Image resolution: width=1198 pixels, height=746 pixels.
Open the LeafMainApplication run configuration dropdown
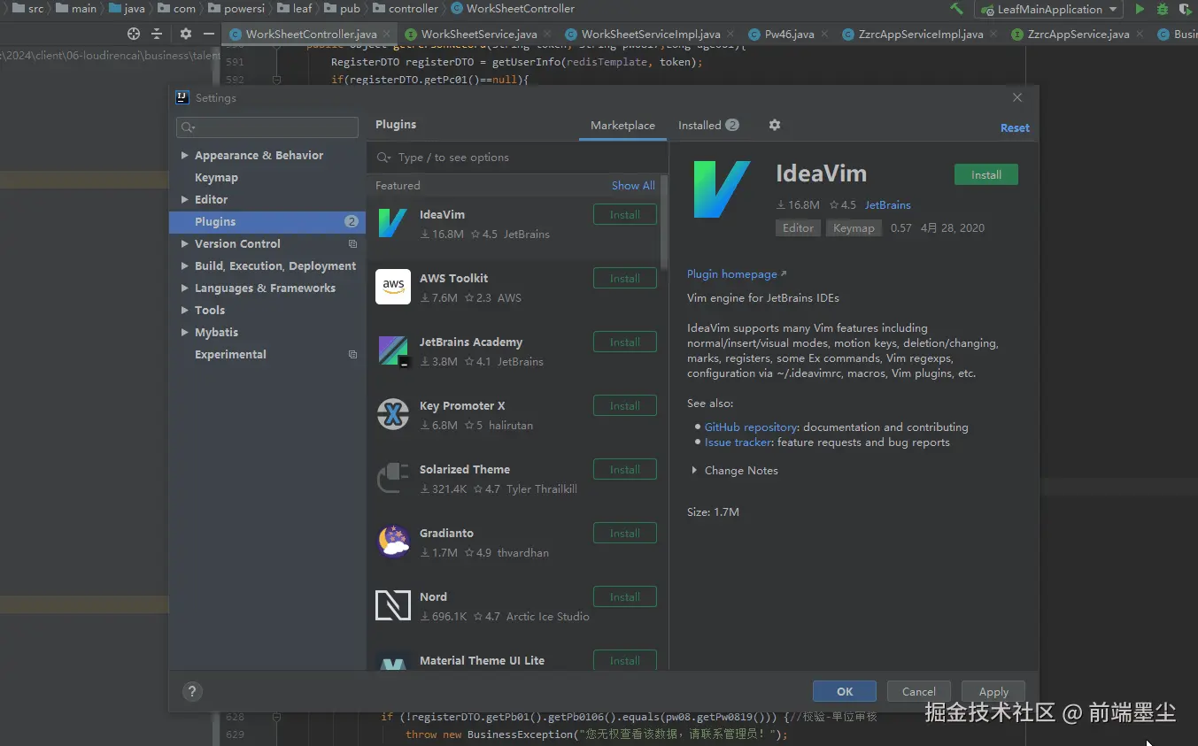[x=1048, y=9]
